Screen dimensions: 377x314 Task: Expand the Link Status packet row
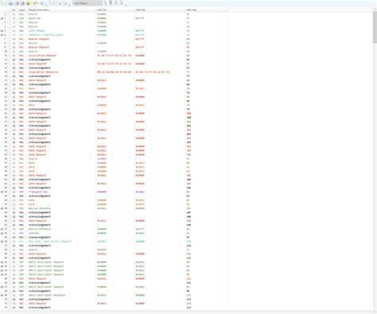coord(2,31)
